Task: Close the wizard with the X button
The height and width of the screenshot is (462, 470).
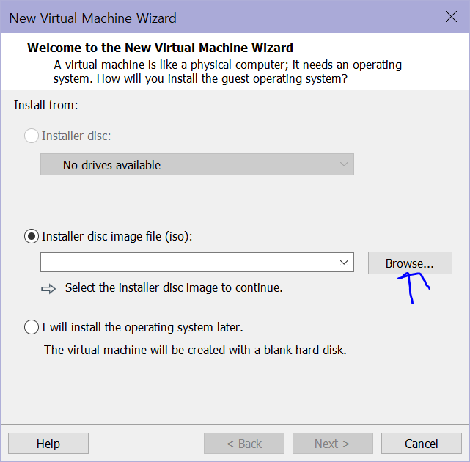Action: click(x=451, y=17)
